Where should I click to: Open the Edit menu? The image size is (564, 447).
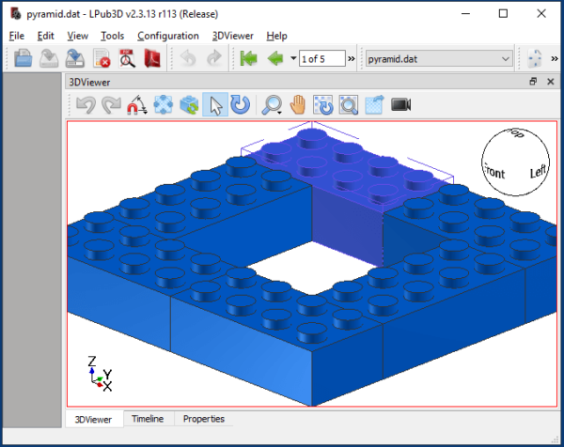point(45,36)
